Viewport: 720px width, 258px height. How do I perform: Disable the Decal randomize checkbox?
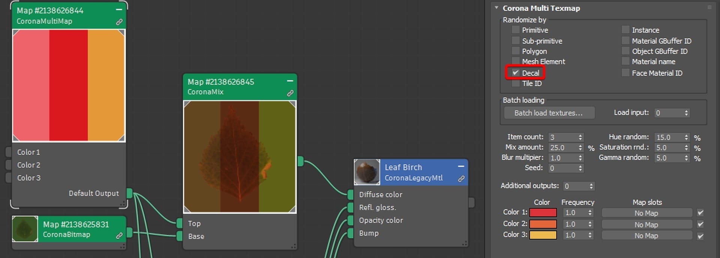516,73
